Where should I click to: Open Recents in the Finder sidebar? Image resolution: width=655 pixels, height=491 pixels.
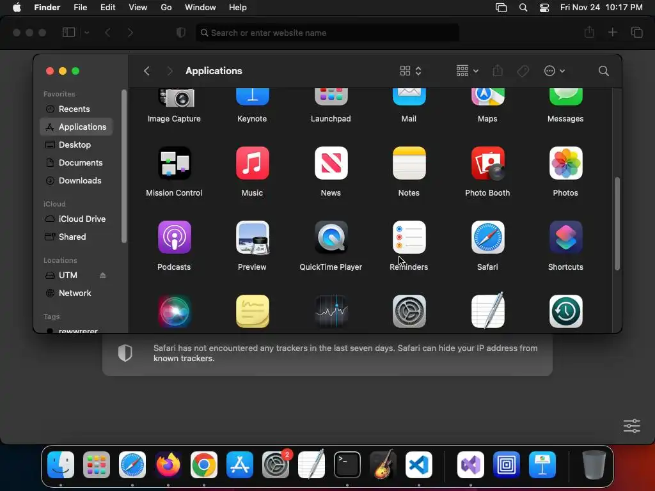(x=77, y=109)
